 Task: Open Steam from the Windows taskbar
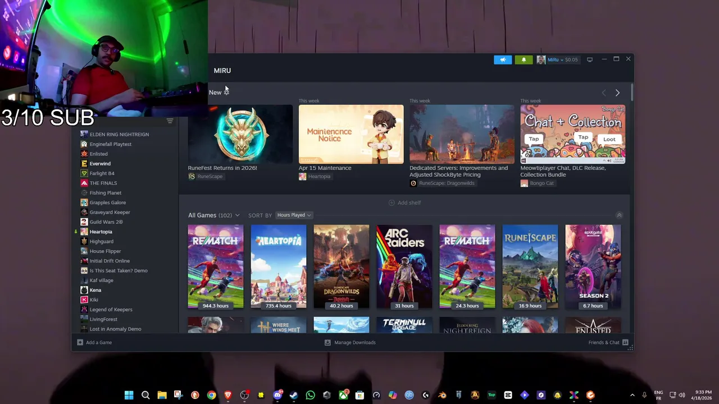coord(294,395)
